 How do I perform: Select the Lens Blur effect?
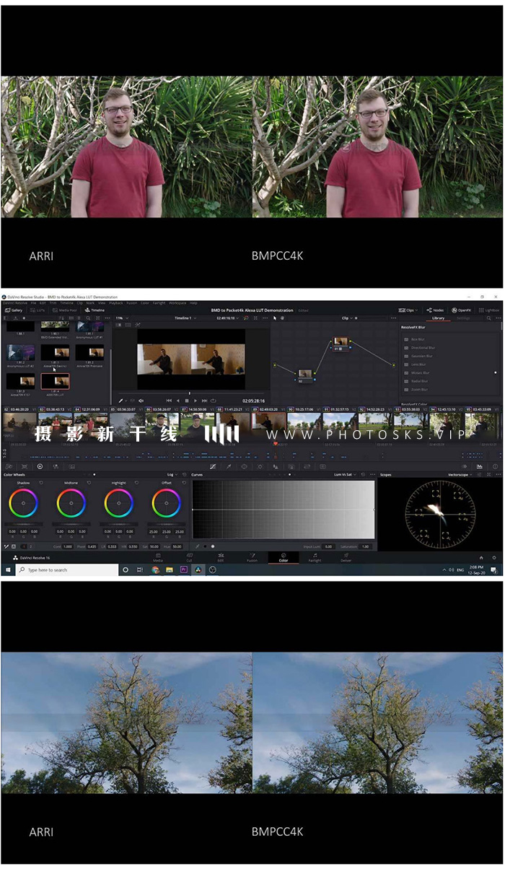point(420,364)
